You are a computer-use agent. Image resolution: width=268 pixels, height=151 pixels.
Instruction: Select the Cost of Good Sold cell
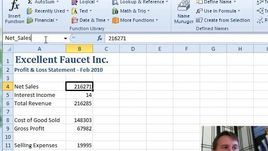(x=39, y=120)
